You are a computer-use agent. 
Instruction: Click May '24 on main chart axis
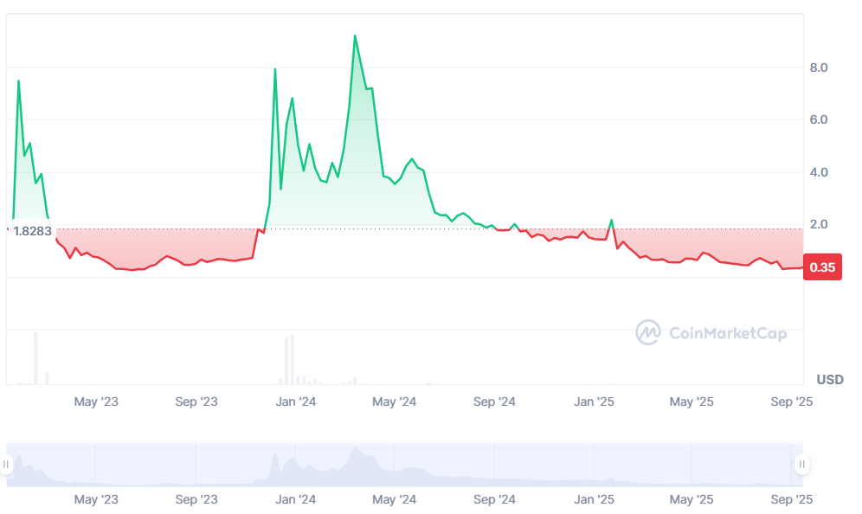tap(394, 402)
